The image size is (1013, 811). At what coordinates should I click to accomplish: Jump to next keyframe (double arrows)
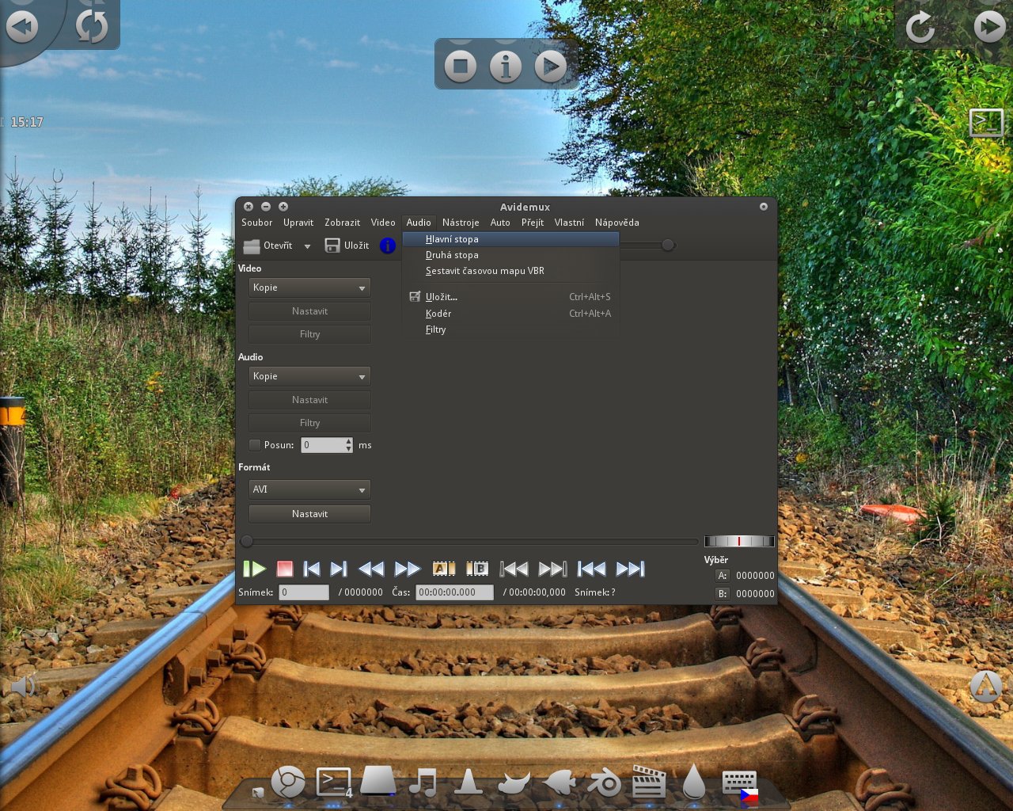408,569
